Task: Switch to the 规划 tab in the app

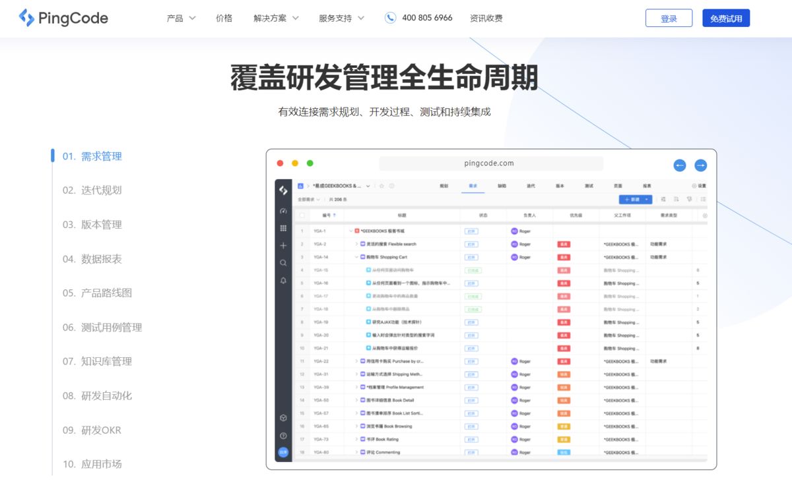Action: 444,186
